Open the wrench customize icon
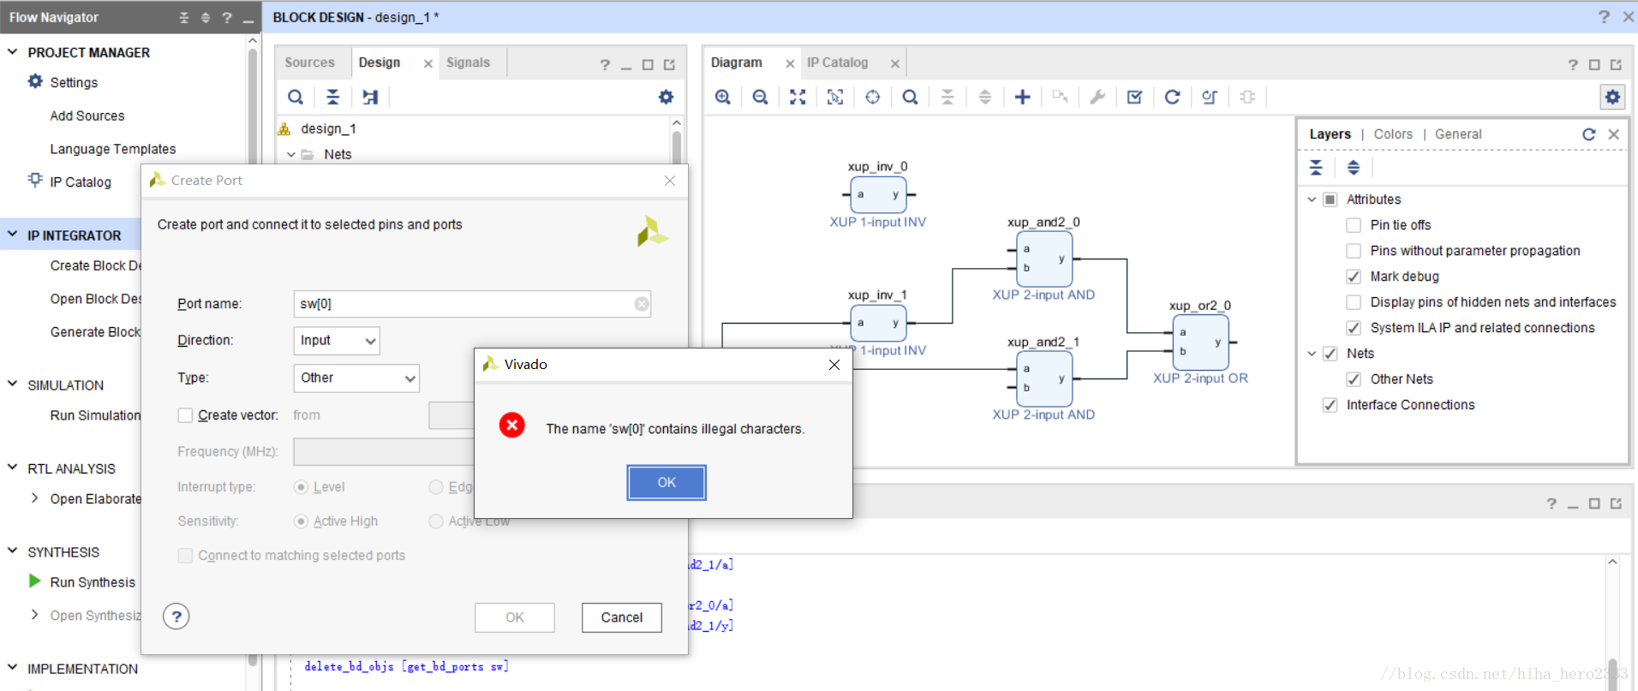 pos(1097,97)
